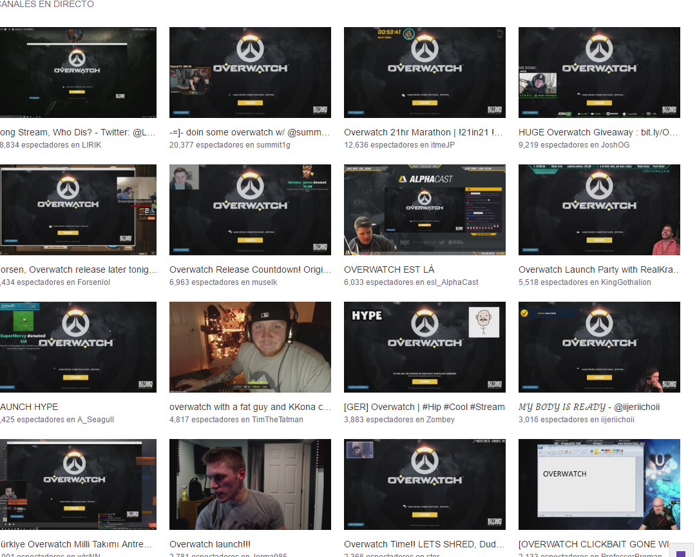This screenshot has height=557, width=697.
Task: Click '5,518 espectadores en KingGothalion'
Action: pyautogui.click(x=584, y=282)
